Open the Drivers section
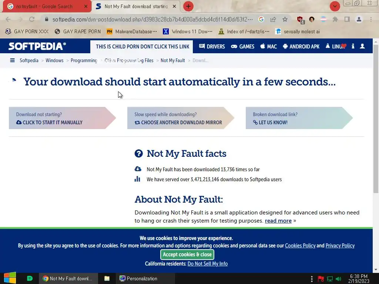 click(212, 46)
